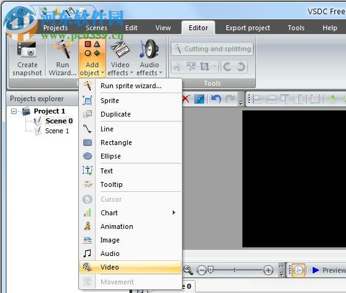Viewport: 346px width, 293px height.
Task: Add a Tooltip object from menu
Action: click(x=130, y=184)
